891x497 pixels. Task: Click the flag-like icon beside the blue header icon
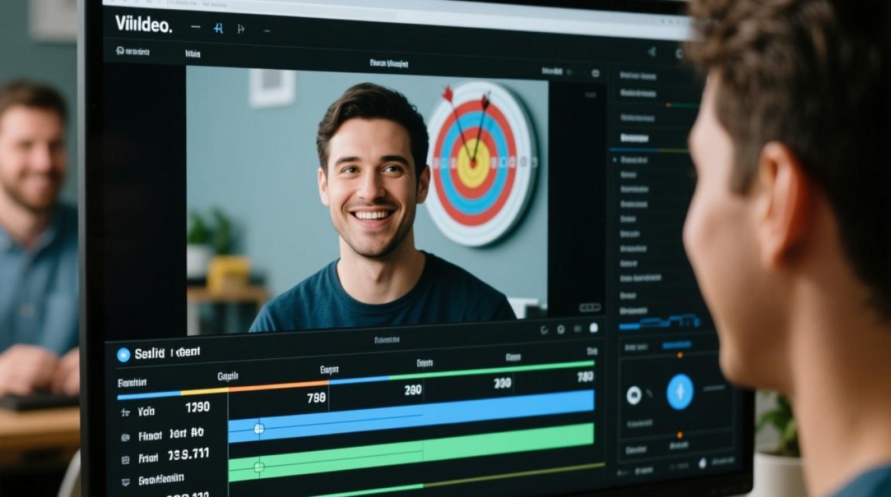click(241, 29)
